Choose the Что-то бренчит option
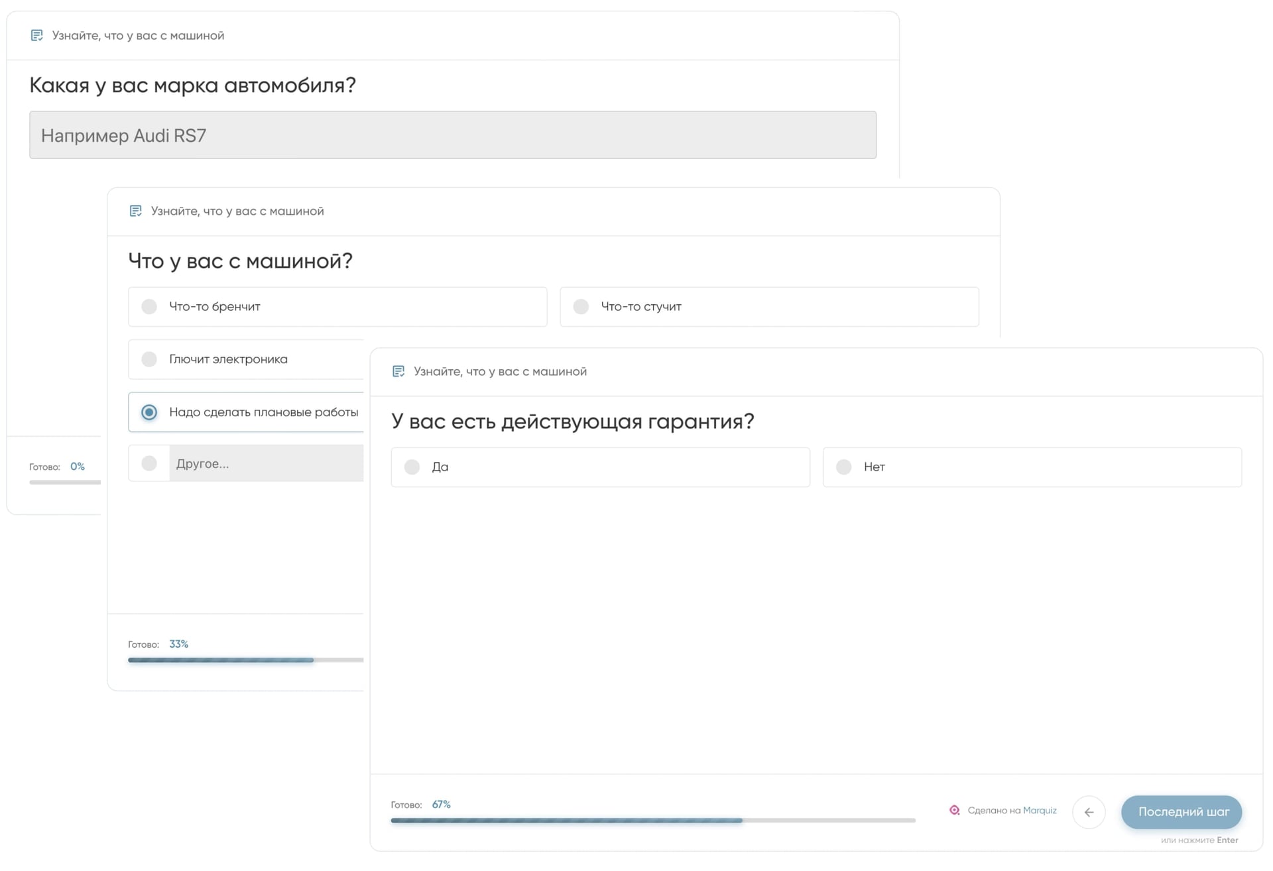Image resolution: width=1273 pixels, height=871 pixels. 337,306
